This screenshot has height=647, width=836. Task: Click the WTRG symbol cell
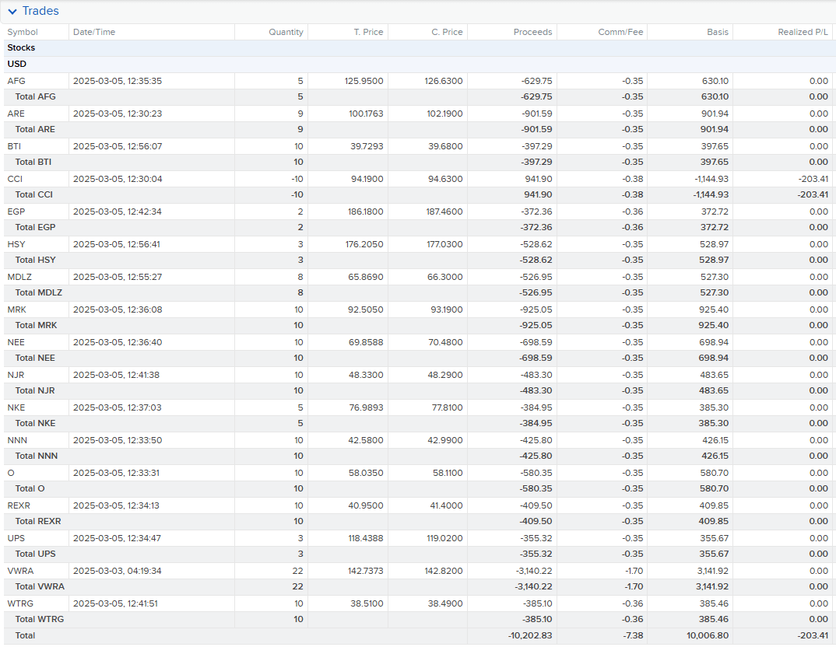[x=20, y=603]
